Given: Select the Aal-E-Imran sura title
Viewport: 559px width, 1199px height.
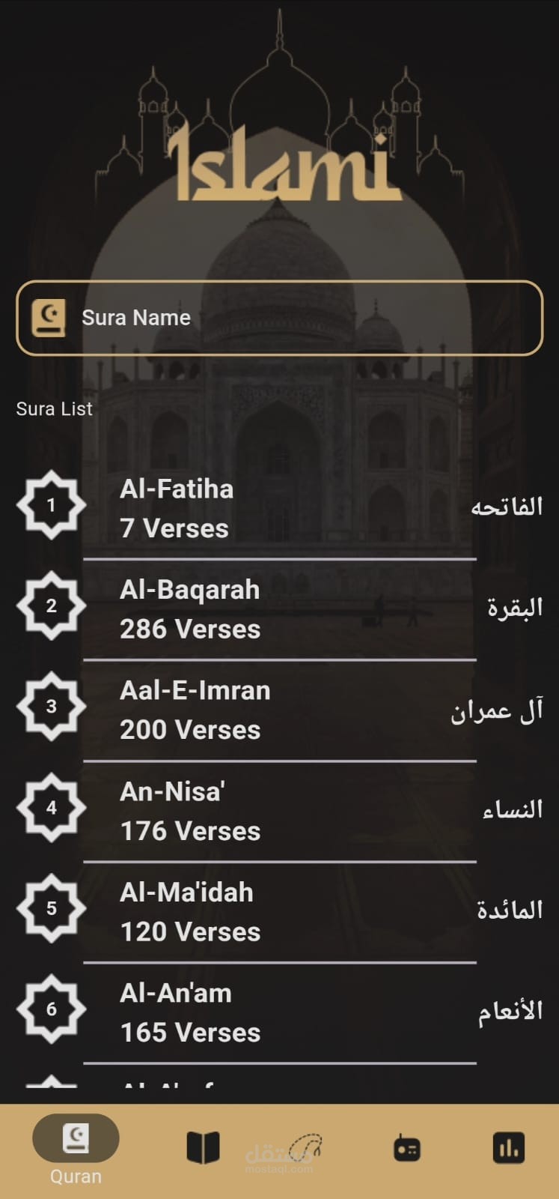Looking at the screenshot, I should [195, 691].
